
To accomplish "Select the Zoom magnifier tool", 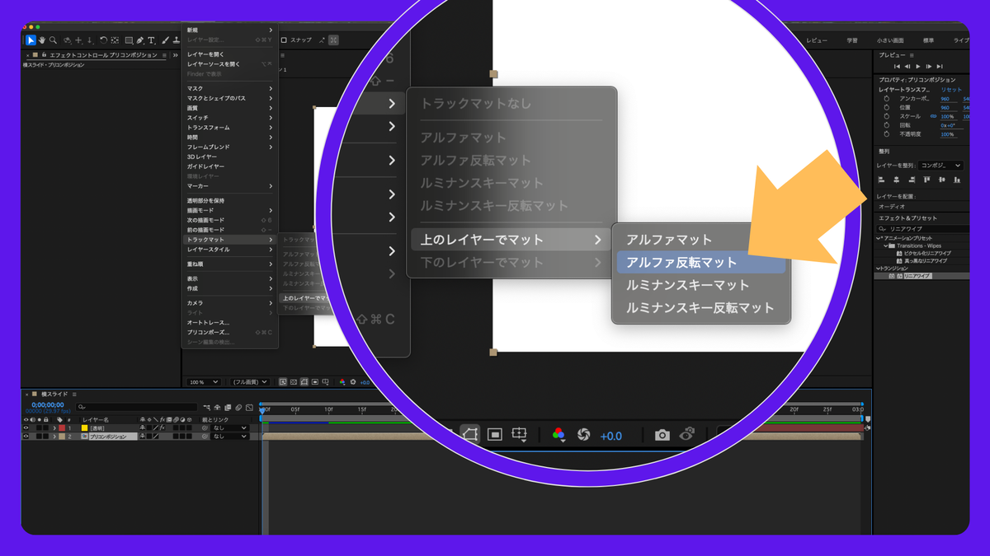I will [53, 40].
